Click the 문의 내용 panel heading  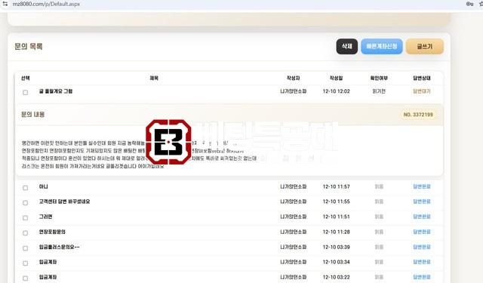click(x=32, y=115)
